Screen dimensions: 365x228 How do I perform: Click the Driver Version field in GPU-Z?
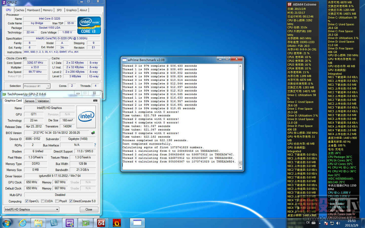click(60, 176)
